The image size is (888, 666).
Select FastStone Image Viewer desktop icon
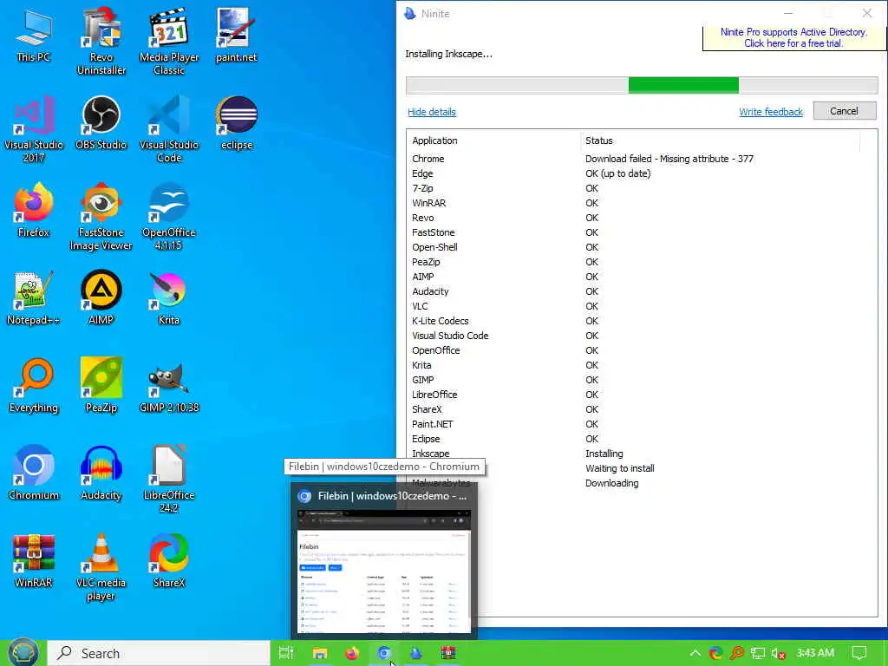(101, 216)
